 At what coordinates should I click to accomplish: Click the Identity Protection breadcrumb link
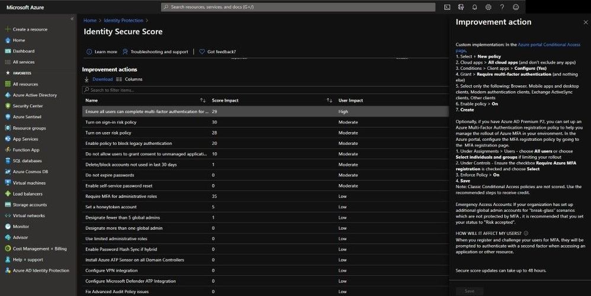tap(124, 20)
